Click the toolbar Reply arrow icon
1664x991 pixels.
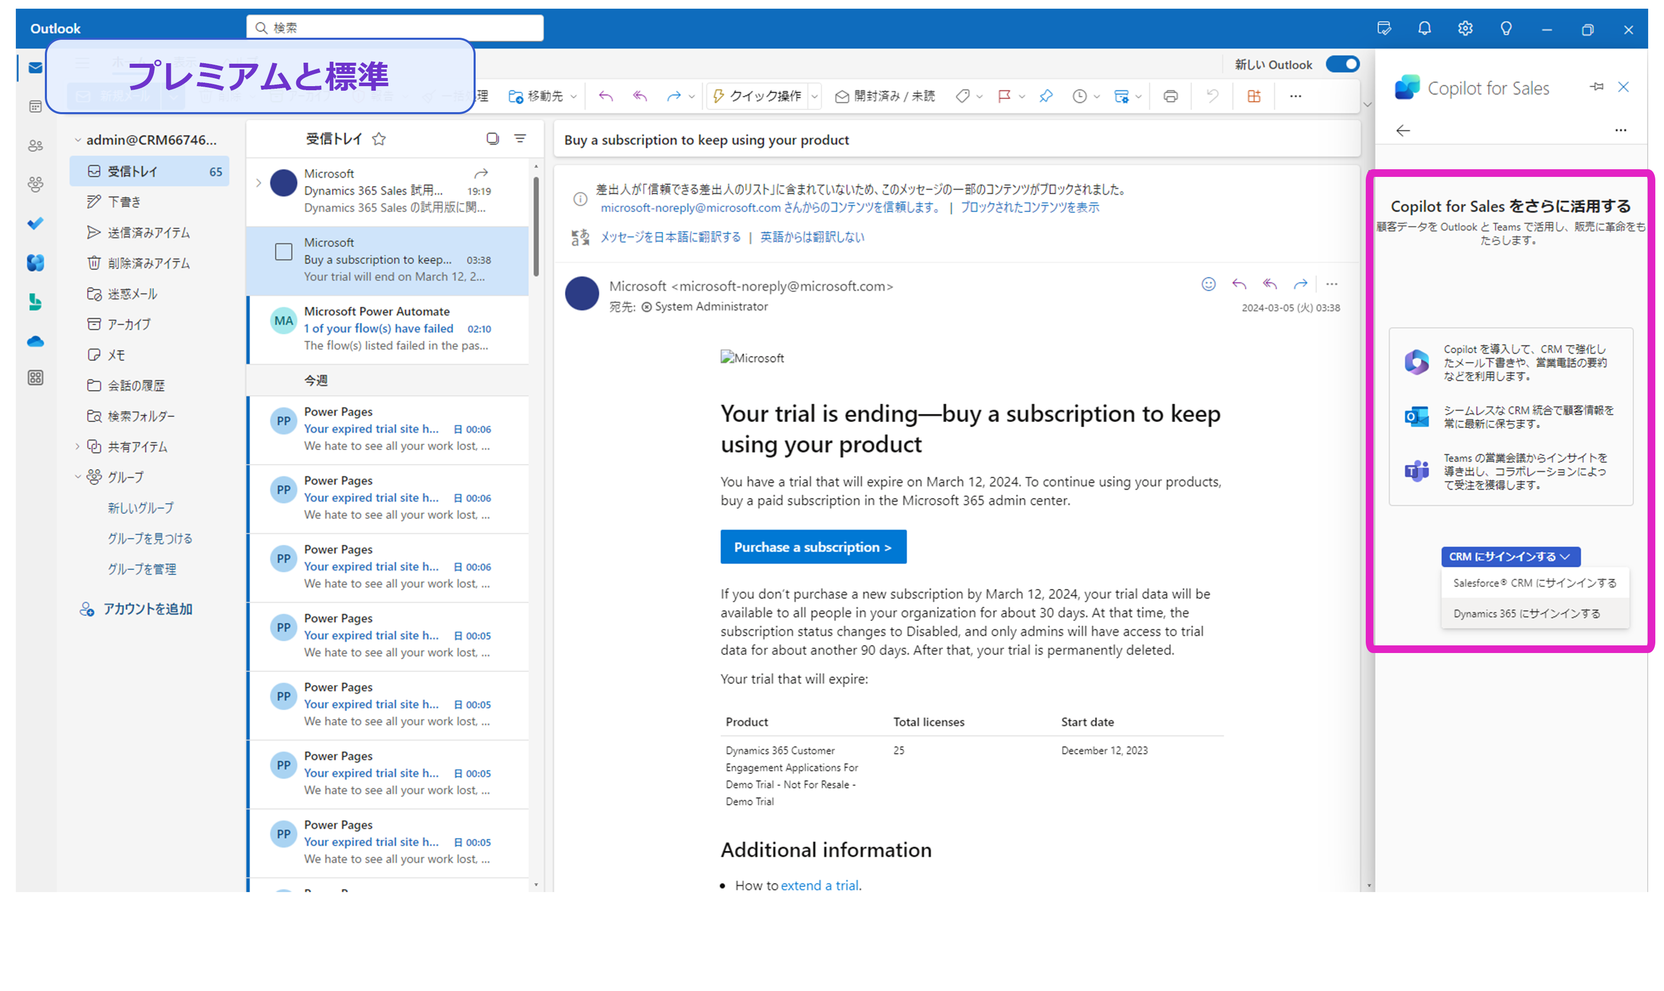606,96
